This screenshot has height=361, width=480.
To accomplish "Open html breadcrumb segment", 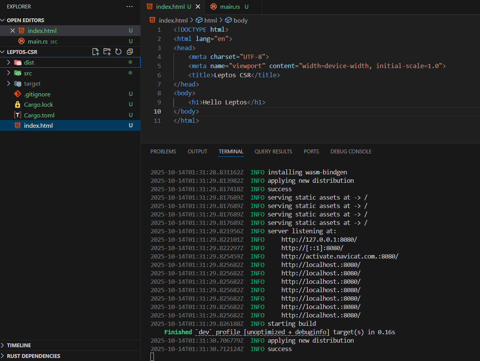I will [x=211, y=20].
